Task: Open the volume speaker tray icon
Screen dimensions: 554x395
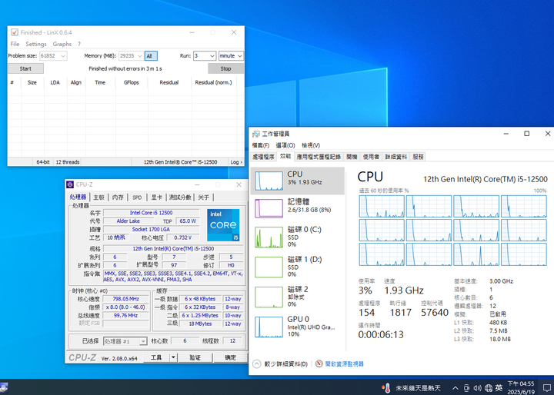Action: [x=477, y=388]
